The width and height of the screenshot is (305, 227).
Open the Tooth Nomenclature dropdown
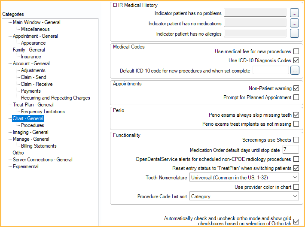(x=244, y=178)
